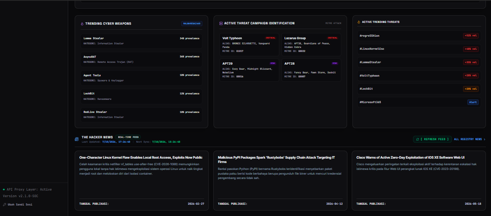Viewport: 491px width, 216px height.
Task: Click the newspaper icon beside The Hacker News
Action: click(x=77, y=139)
